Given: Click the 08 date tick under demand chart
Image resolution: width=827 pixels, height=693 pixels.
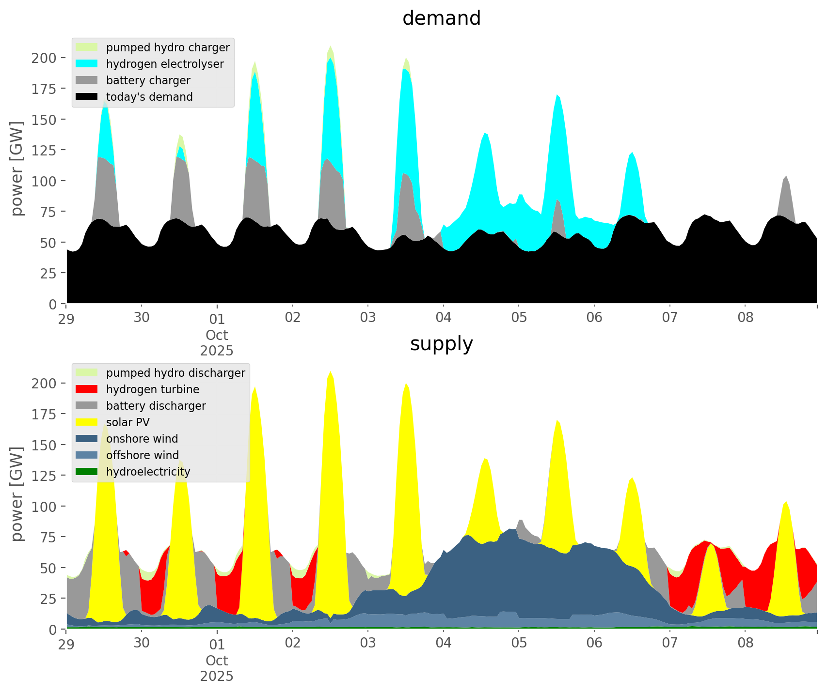Looking at the screenshot, I should tap(745, 318).
